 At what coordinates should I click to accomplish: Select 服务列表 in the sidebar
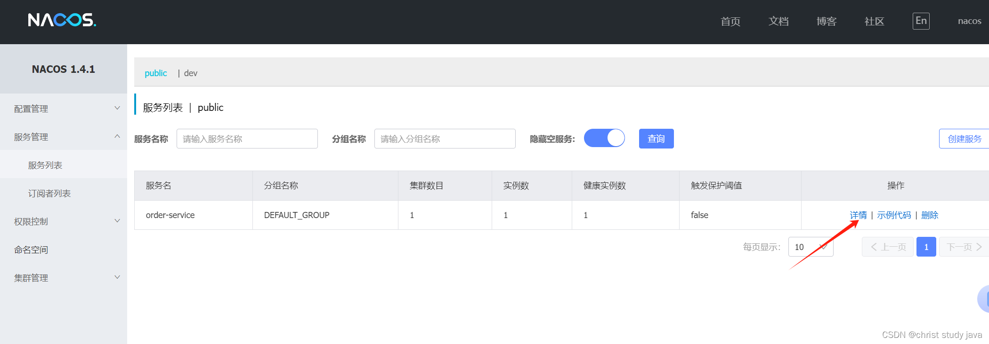[64, 165]
